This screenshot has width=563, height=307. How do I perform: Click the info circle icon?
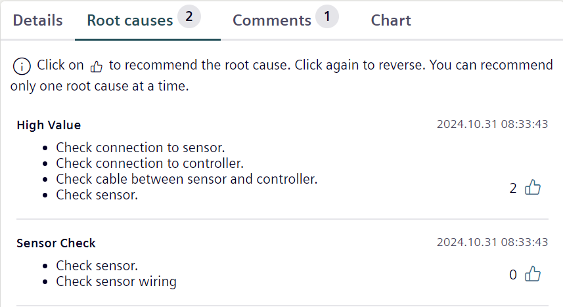pyautogui.click(x=22, y=66)
